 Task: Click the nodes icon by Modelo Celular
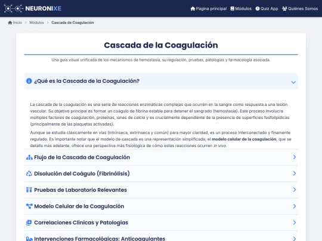(29, 206)
